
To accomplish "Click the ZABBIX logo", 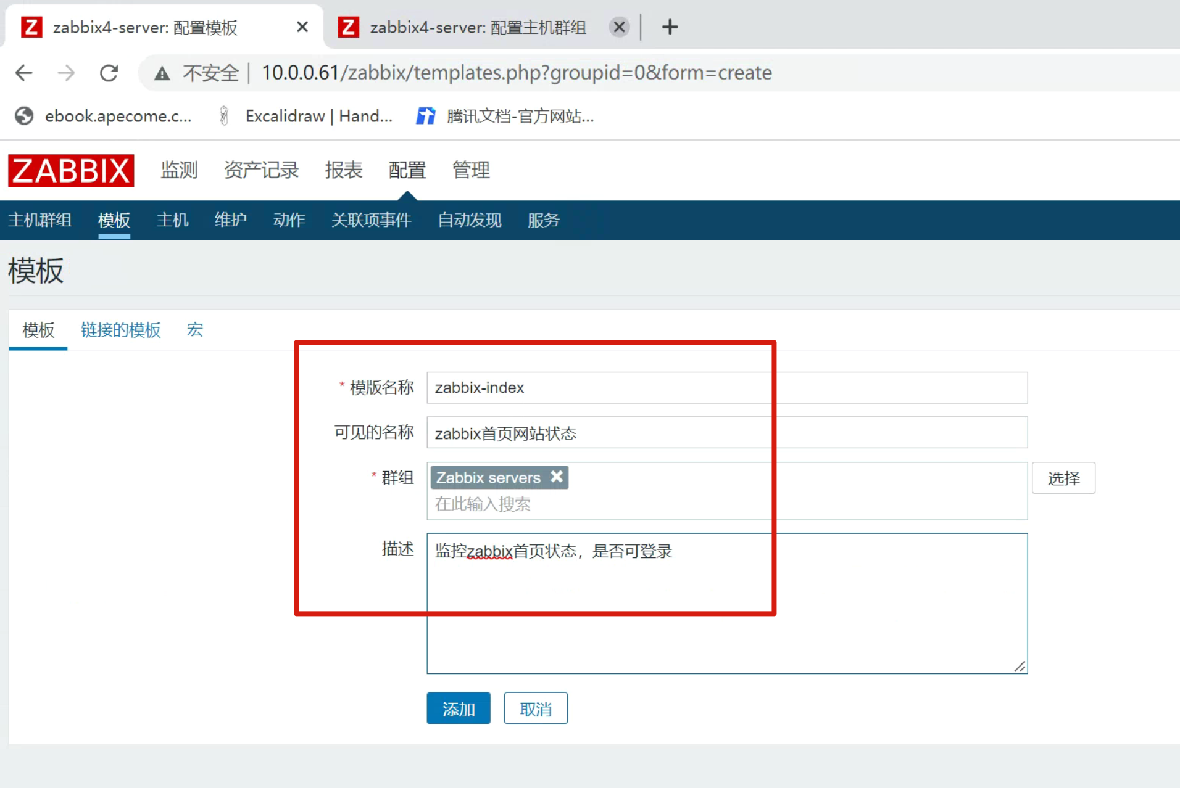I will coord(71,170).
